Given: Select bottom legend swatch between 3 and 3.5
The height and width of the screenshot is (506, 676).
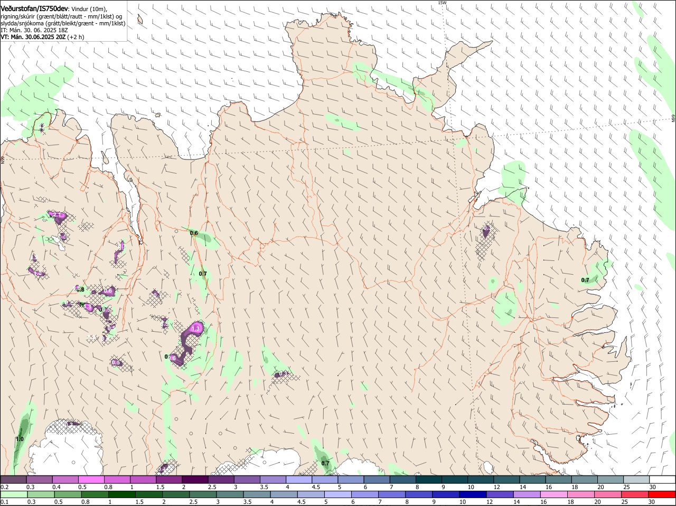Looking at the screenshot, I should [x=230, y=494].
